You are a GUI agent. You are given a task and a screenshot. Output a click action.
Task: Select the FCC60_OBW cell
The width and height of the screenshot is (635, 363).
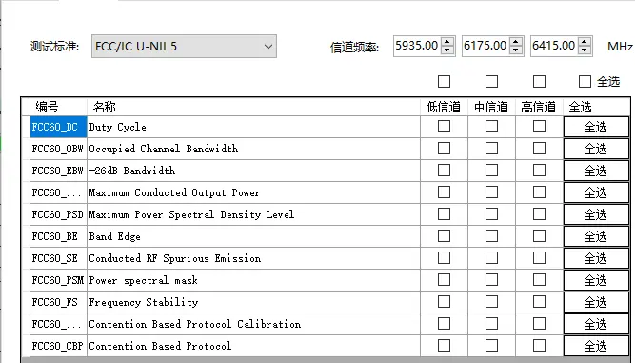tap(58, 149)
